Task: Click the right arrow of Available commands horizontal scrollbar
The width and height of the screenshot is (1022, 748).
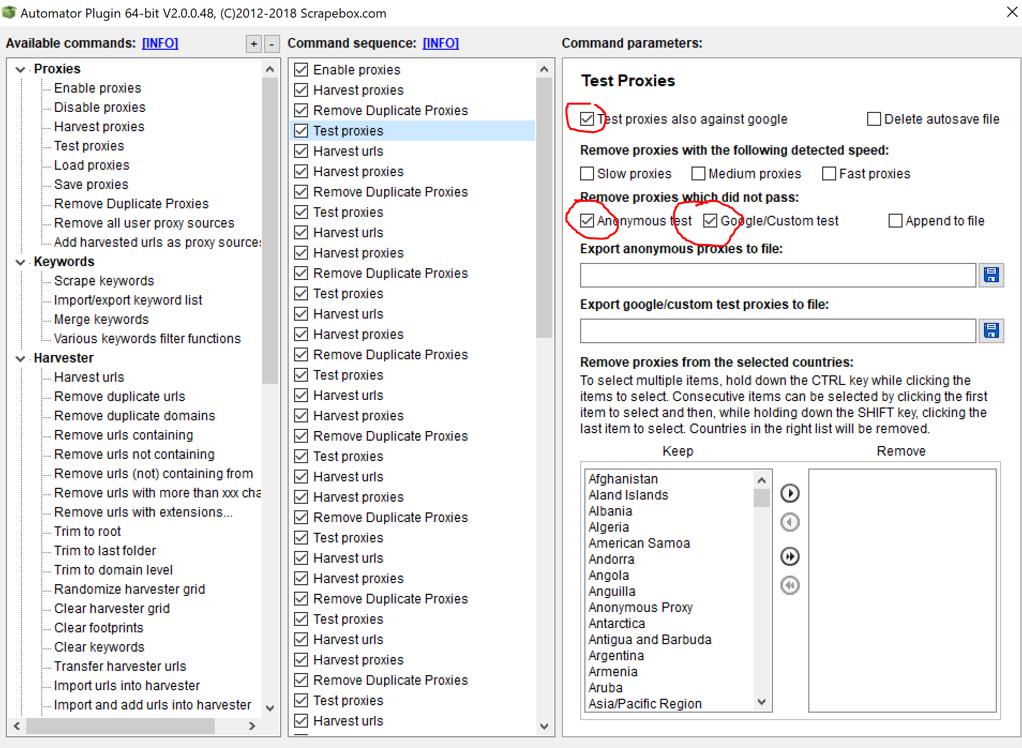Action: [252, 726]
